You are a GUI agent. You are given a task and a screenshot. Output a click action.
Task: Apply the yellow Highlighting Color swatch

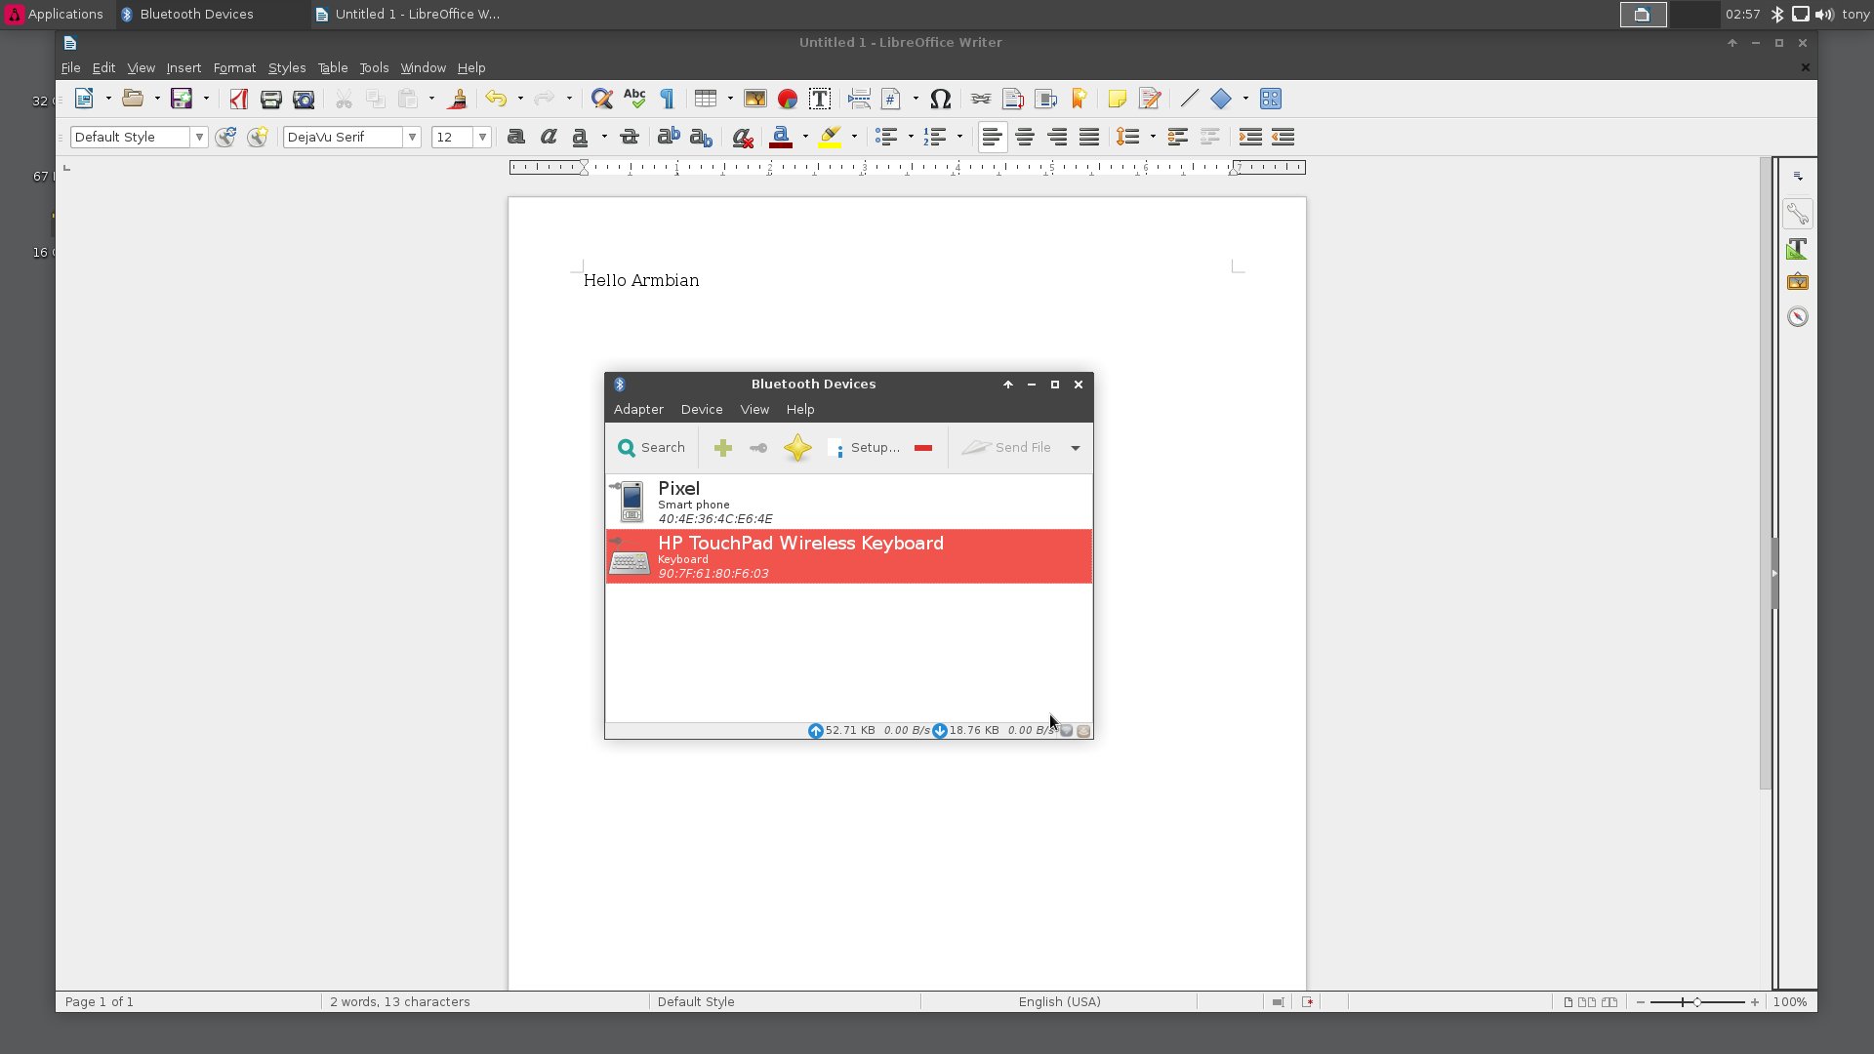(830, 138)
